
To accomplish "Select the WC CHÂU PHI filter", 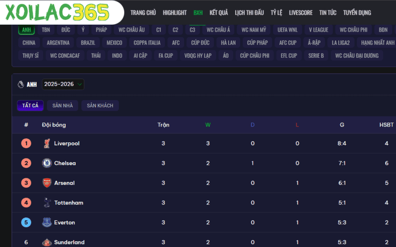I will point(353,30).
